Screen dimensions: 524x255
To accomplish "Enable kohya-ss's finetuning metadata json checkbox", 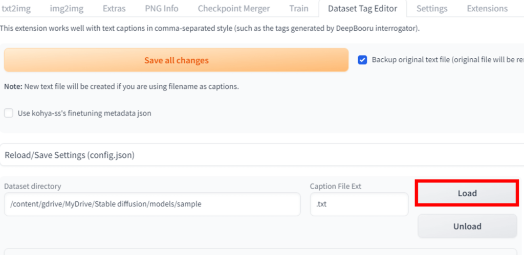I will (x=9, y=113).
